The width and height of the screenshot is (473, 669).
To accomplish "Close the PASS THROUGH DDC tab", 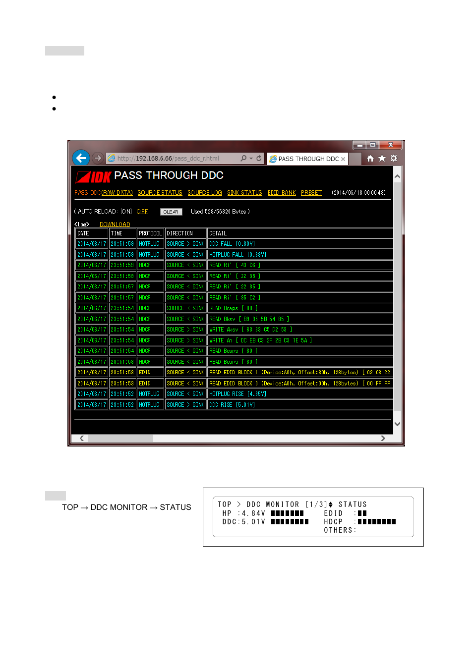I will pyautogui.click(x=343, y=159).
